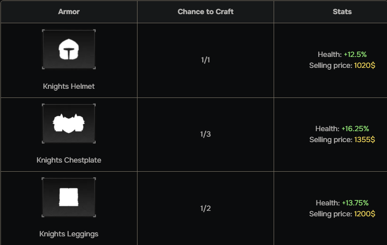387x245 pixels.
Task: Click the Knights Helmet armor icon
Action: click(69, 50)
